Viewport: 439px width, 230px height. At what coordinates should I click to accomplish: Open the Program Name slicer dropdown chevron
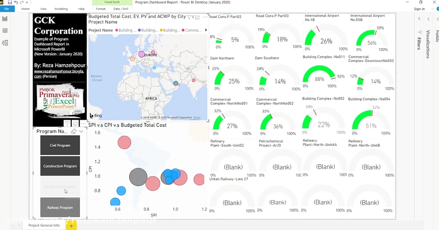click(81, 132)
